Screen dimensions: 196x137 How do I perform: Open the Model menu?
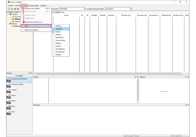pos(17,6)
